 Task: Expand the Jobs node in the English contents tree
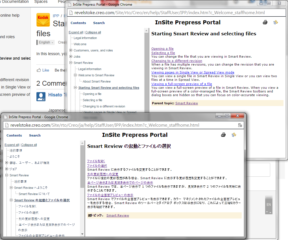[x=71, y=57]
